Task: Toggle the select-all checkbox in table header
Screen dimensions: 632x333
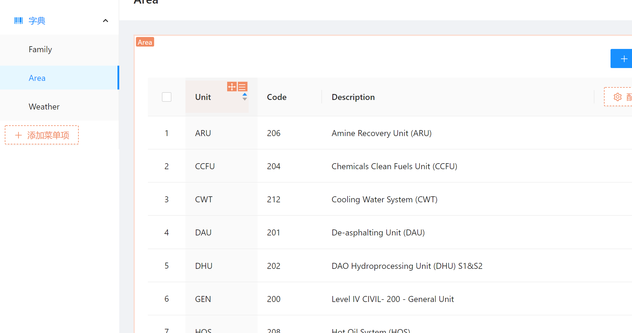Action: 167,97
